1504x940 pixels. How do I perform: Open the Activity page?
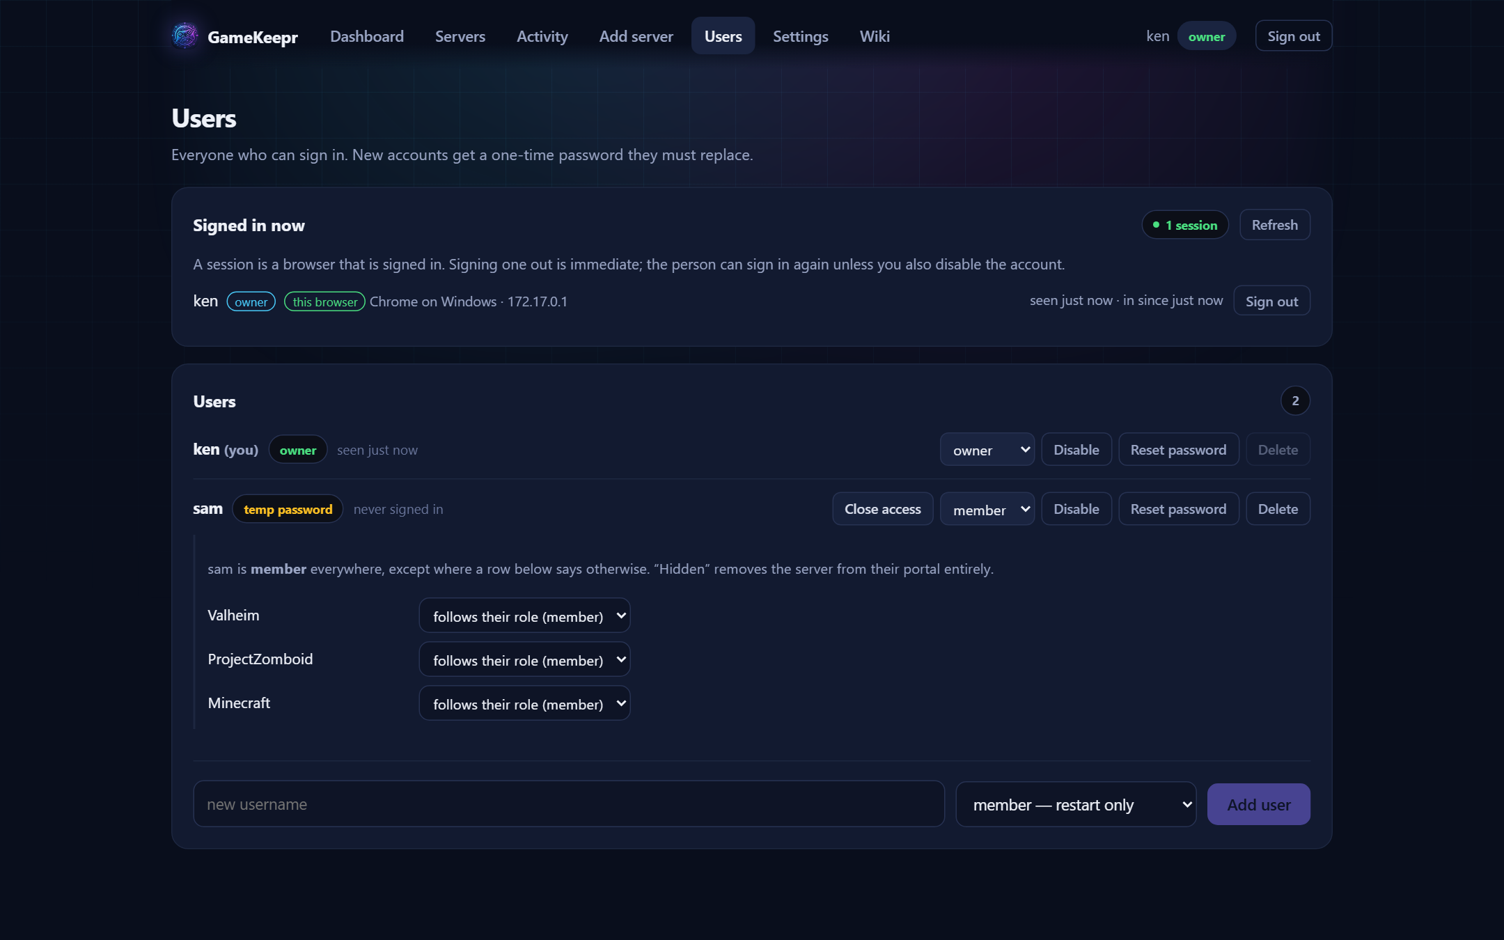pyautogui.click(x=542, y=36)
